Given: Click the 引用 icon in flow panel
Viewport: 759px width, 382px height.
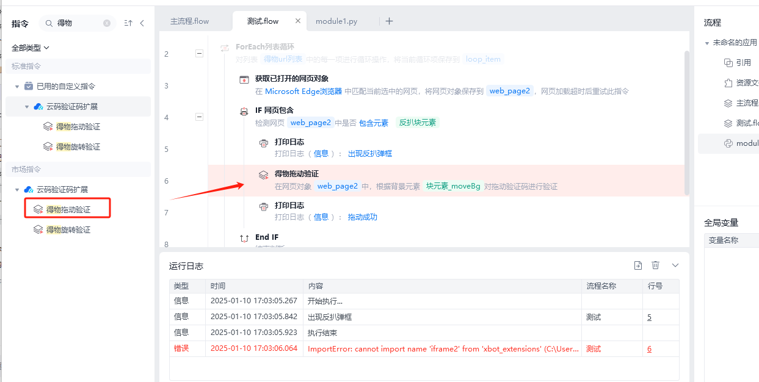Looking at the screenshot, I should click(728, 63).
